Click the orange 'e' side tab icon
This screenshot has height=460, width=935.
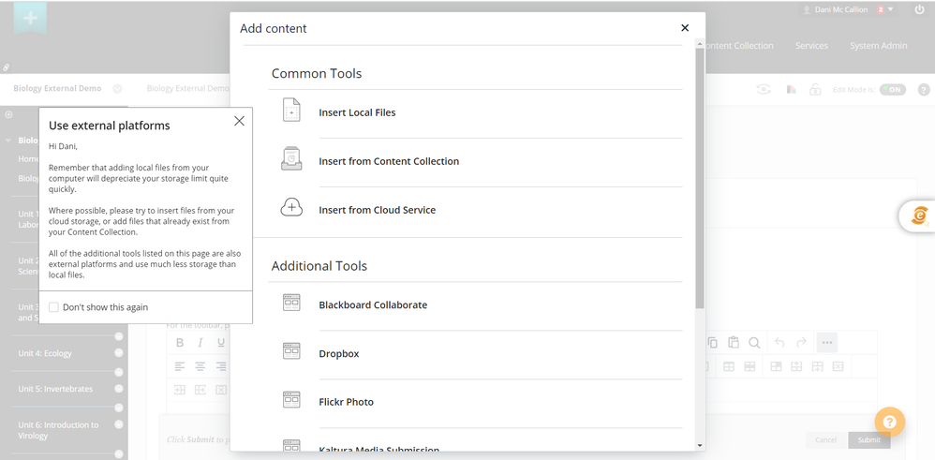pos(920,215)
